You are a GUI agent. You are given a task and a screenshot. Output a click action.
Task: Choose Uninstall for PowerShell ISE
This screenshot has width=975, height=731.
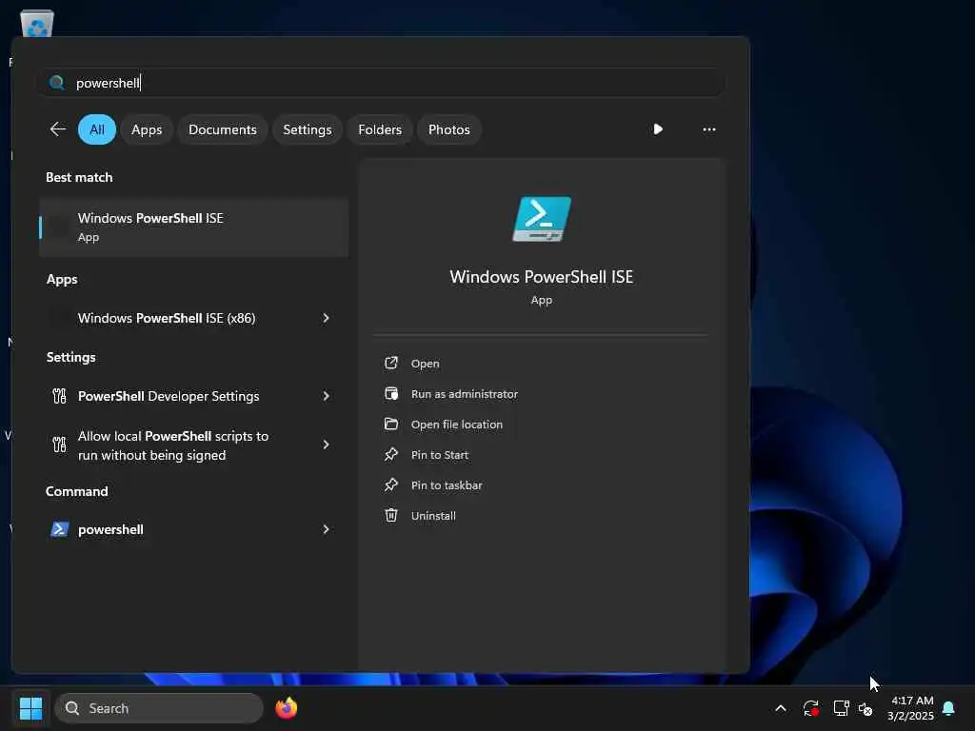[433, 516]
